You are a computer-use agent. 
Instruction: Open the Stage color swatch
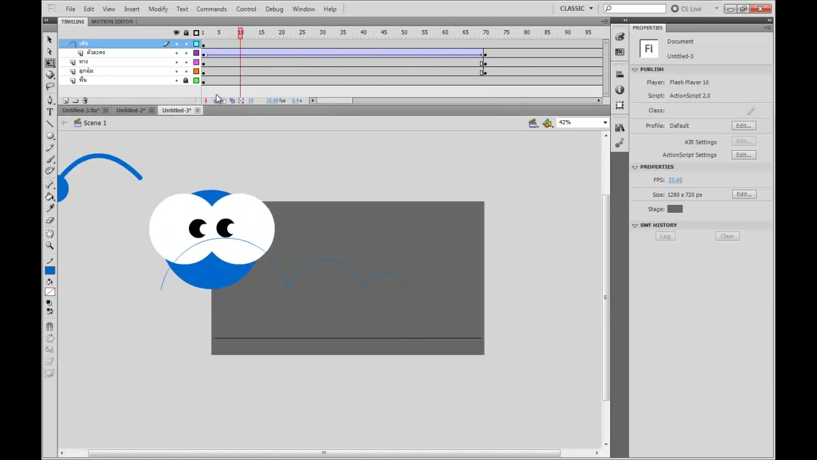click(675, 209)
